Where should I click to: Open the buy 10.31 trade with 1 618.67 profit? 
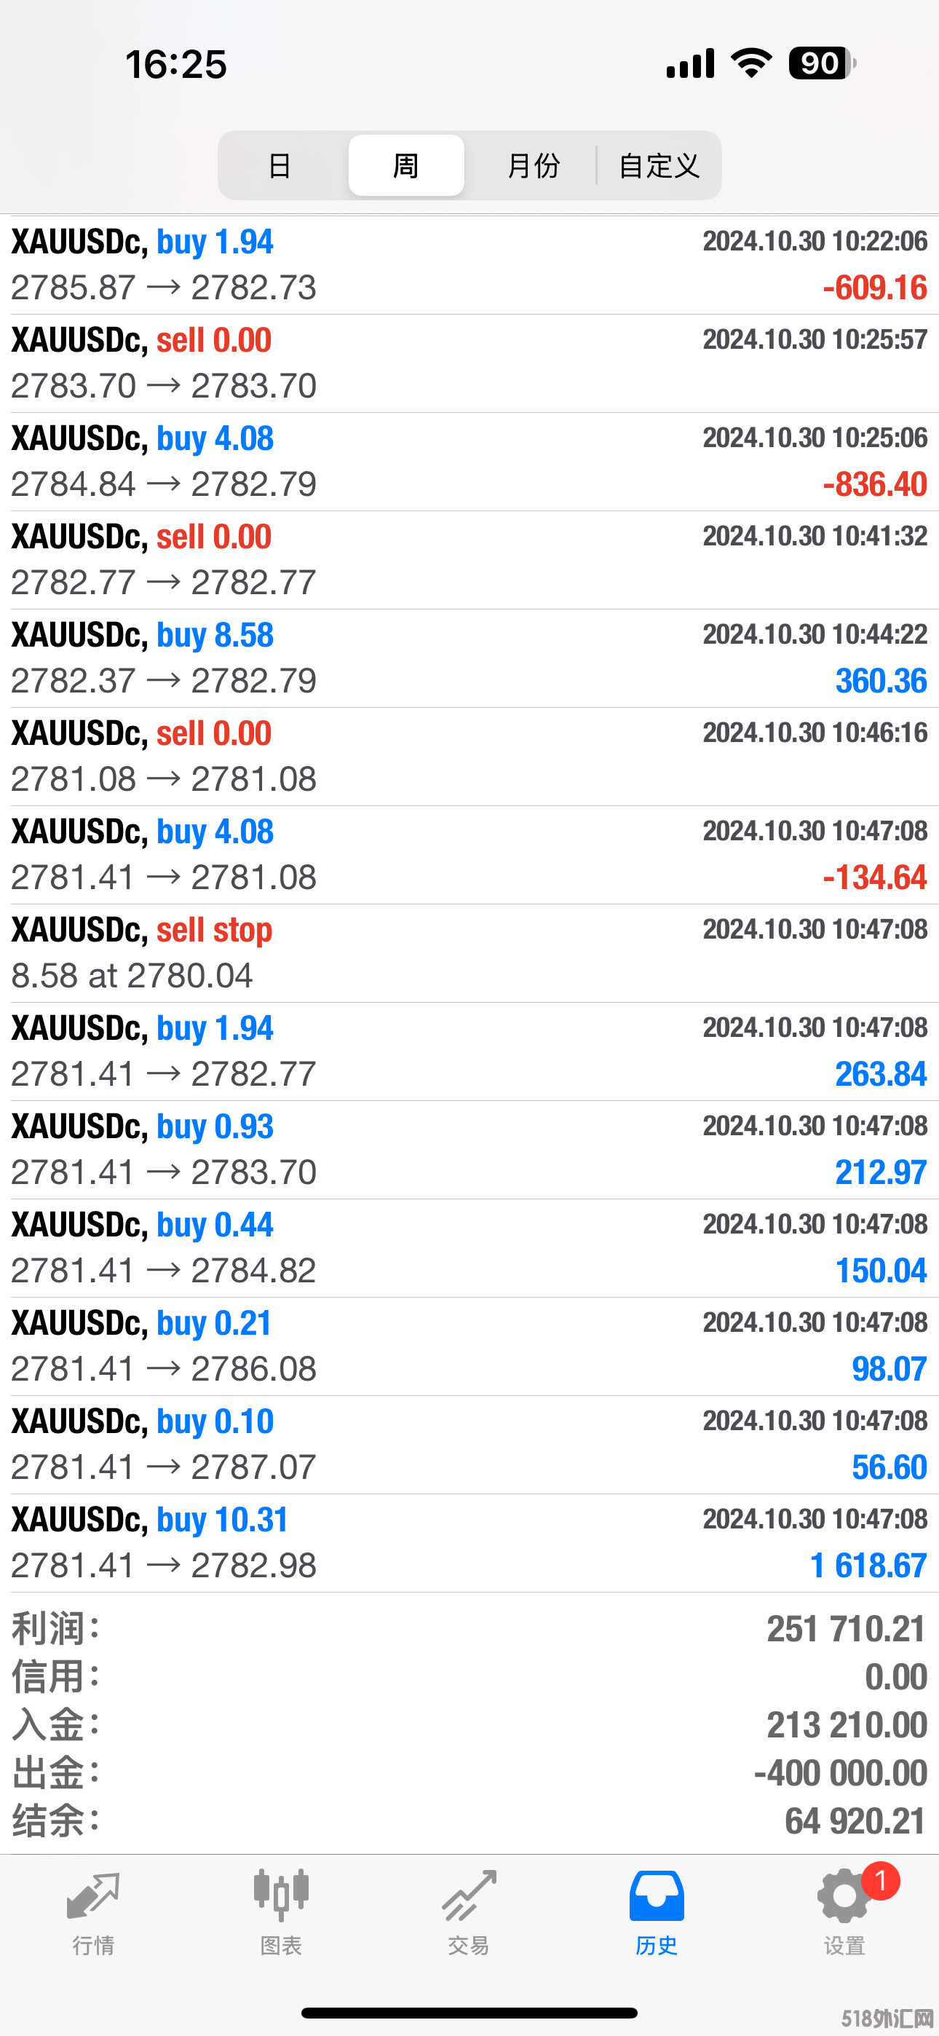point(469,1543)
